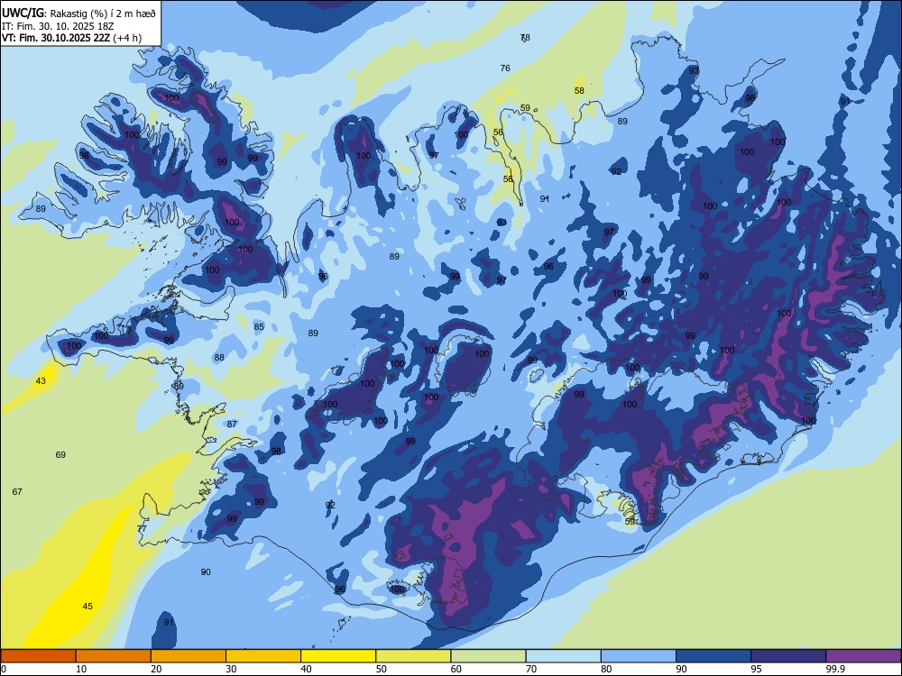The width and height of the screenshot is (902, 676).
Task: Select the 20–30 amber legend swatch
Action: pyautogui.click(x=189, y=656)
